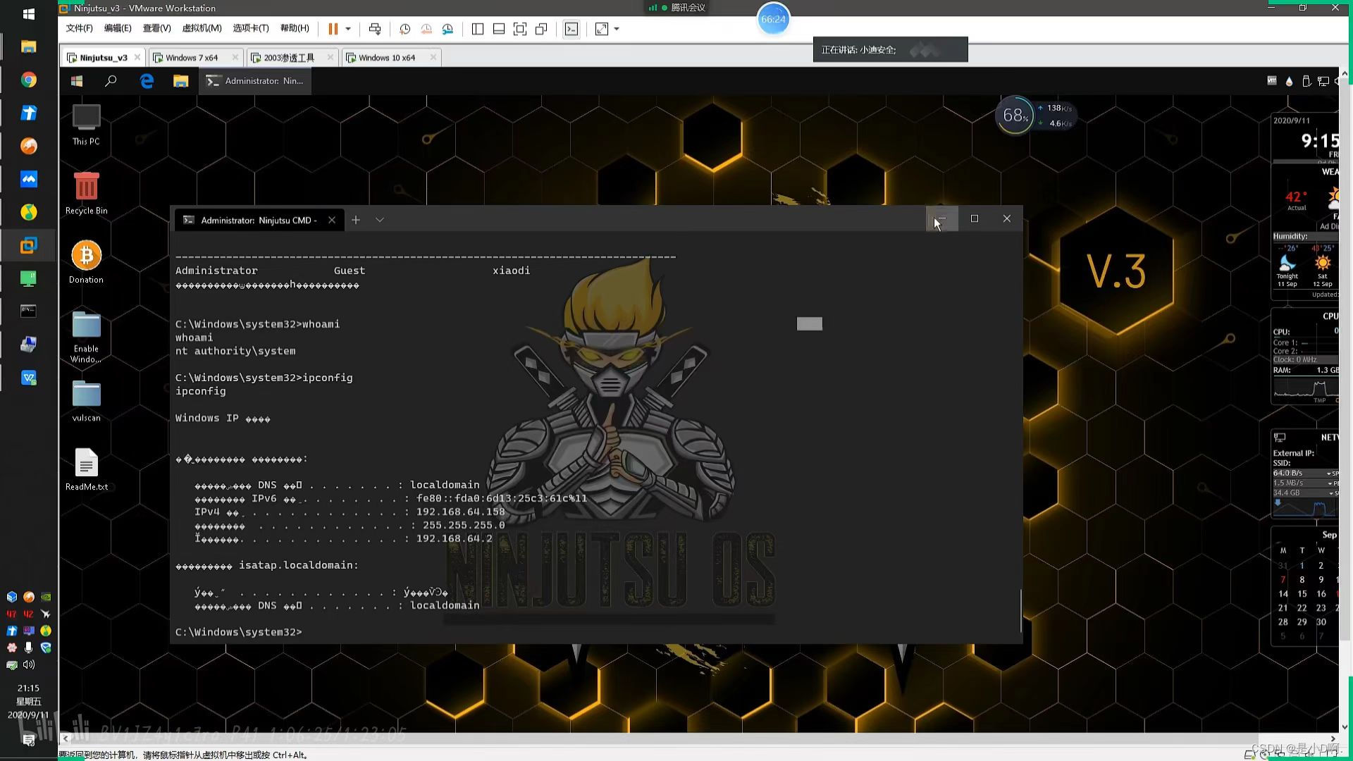Switch to Unity mode icon
The image size is (1353, 761).
click(x=541, y=29)
